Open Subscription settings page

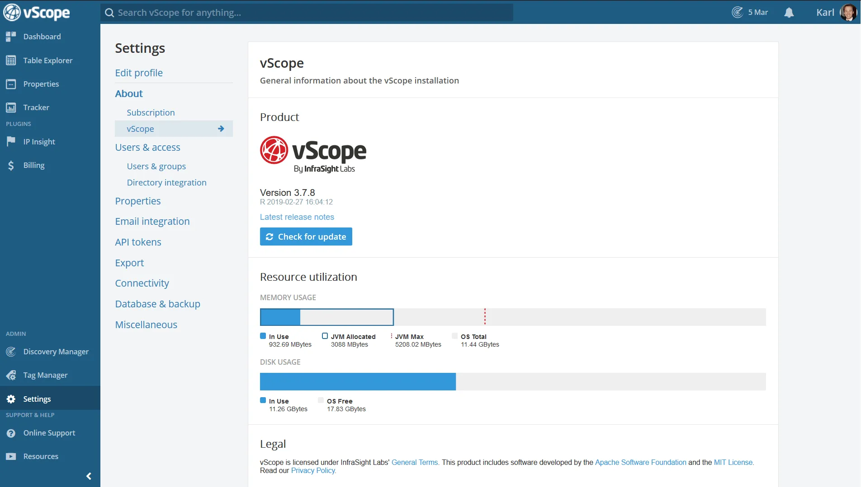pyautogui.click(x=151, y=112)
